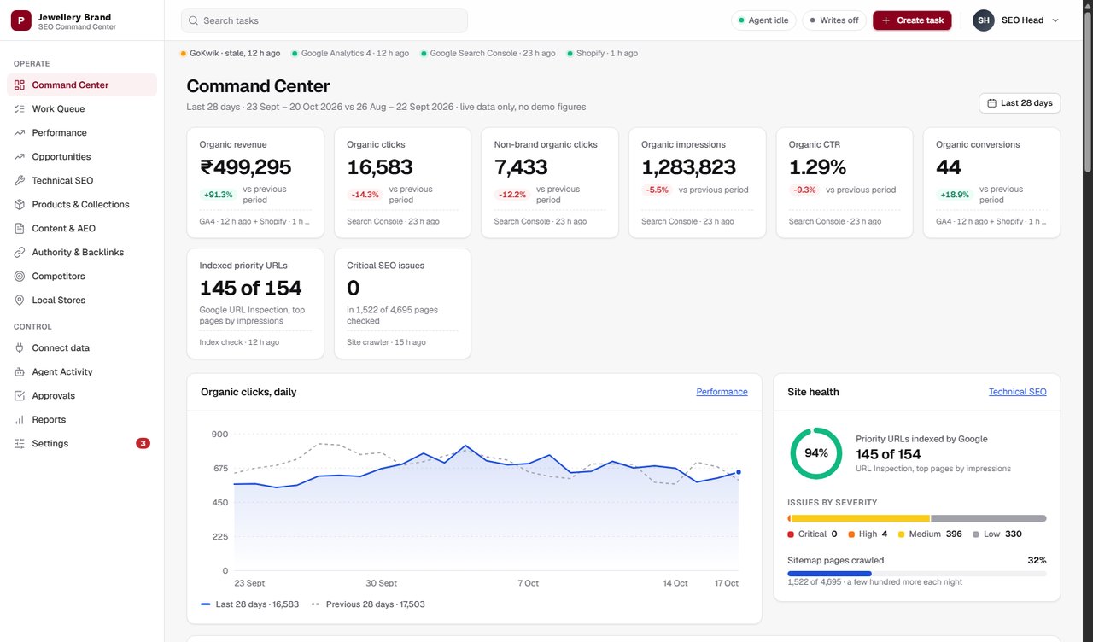Click the Local Stores pin icon

20,300
